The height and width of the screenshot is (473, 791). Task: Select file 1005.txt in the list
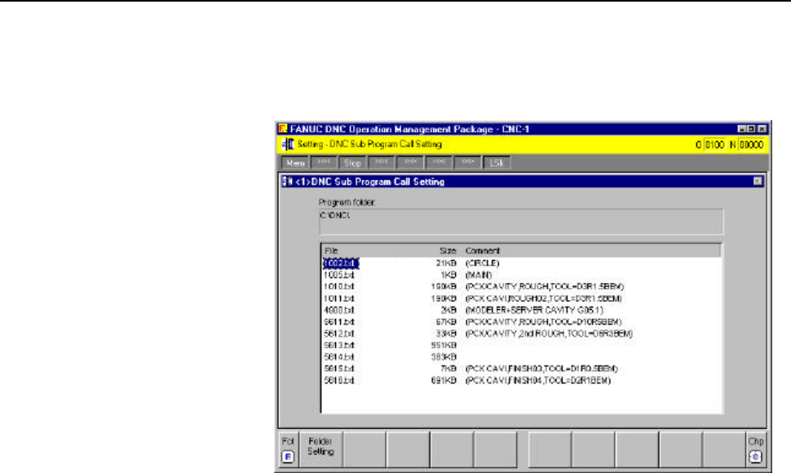tap(339, 275)
